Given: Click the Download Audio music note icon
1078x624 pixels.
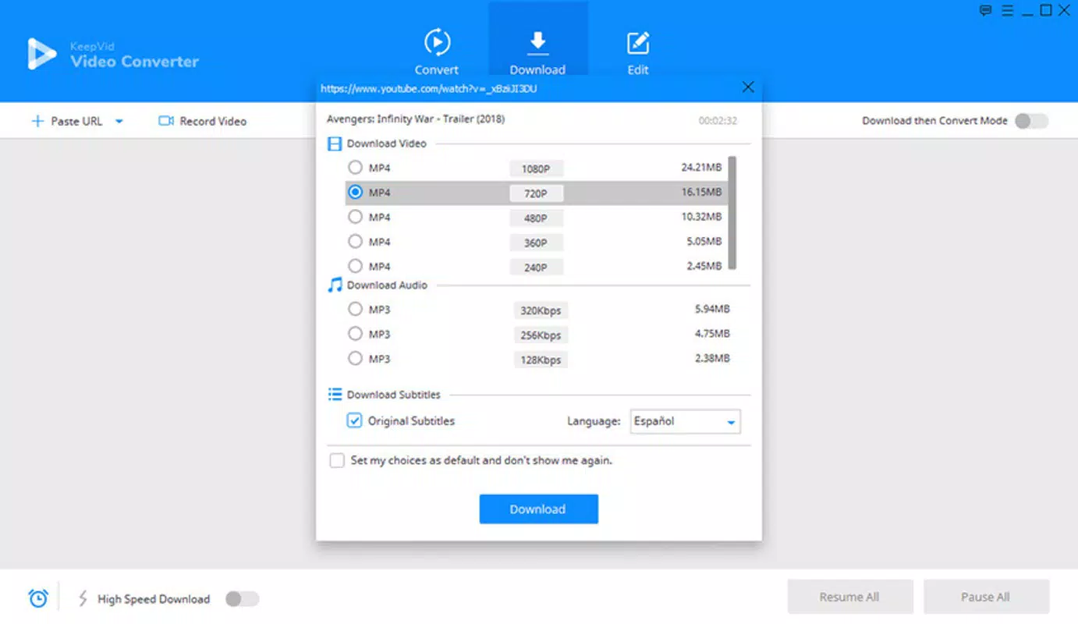Looking at the screenshot, I should point(335,285).
